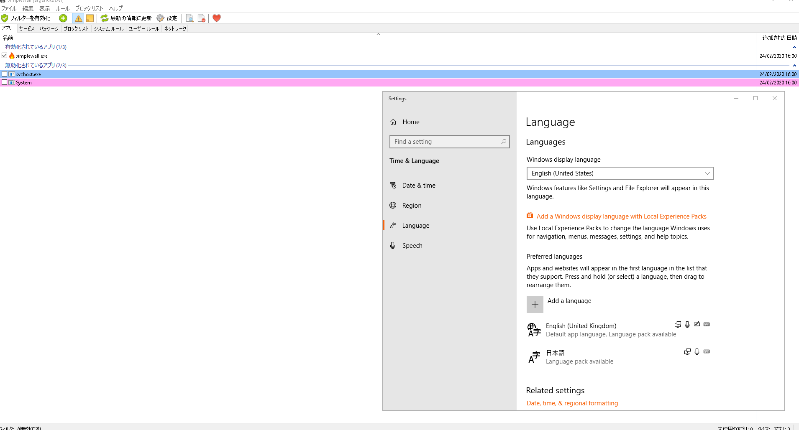The image size is (799, 430).
Task: Click the microphone icon on 日本語 row
Action: pyautogui.click(x=697, y=351)
